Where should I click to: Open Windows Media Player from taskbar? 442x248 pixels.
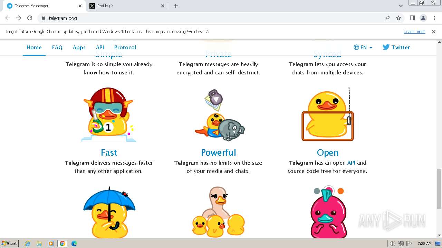(51, 244)
